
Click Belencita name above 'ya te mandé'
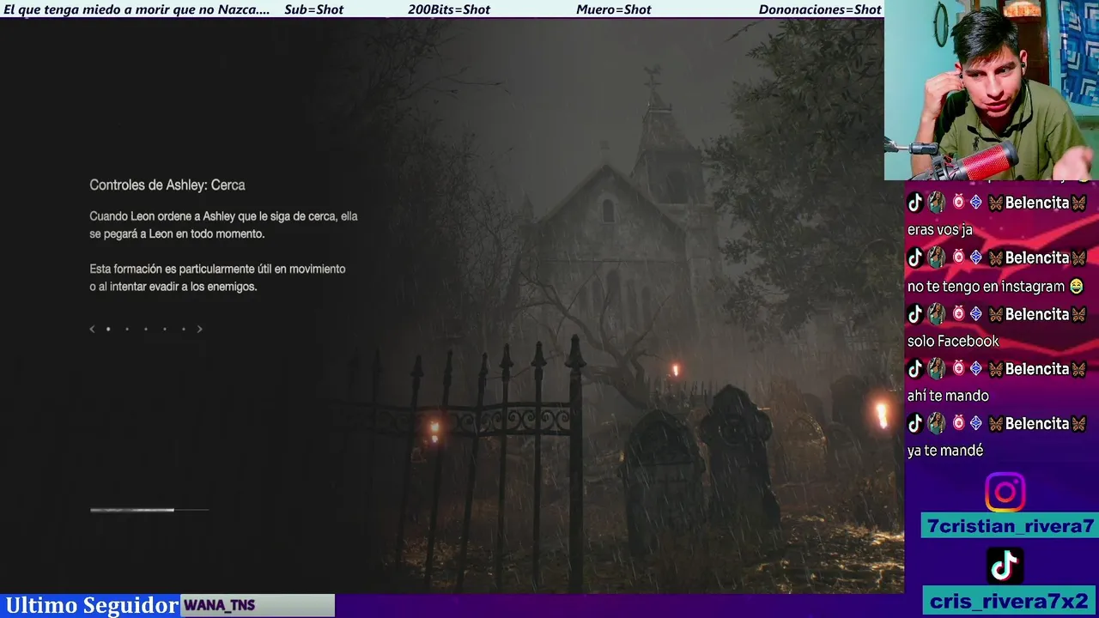[x=1037, y=423]
